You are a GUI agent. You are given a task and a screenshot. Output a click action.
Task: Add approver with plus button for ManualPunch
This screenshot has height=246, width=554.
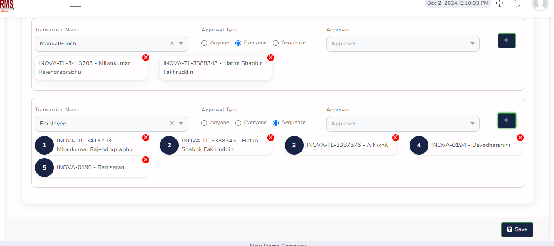click(x=507, y=40)
